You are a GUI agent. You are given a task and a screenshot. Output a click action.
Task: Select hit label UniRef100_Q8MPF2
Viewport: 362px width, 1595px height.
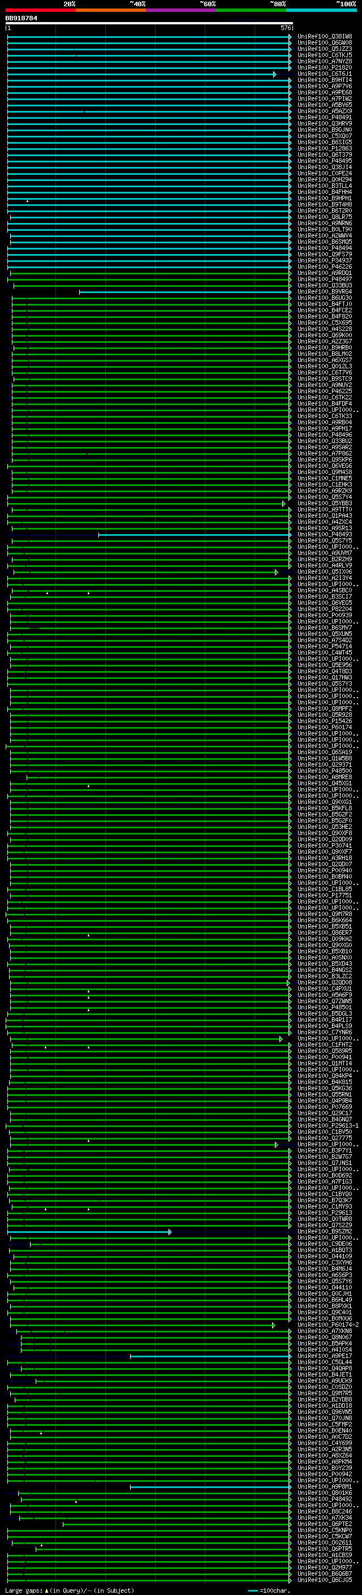point(325,709)
